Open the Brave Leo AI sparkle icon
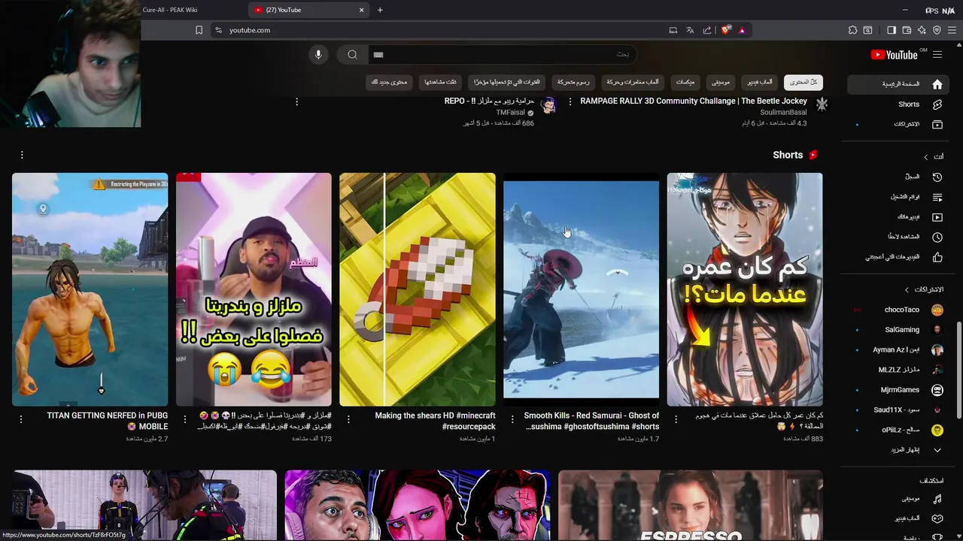 [x=922, y=30]
